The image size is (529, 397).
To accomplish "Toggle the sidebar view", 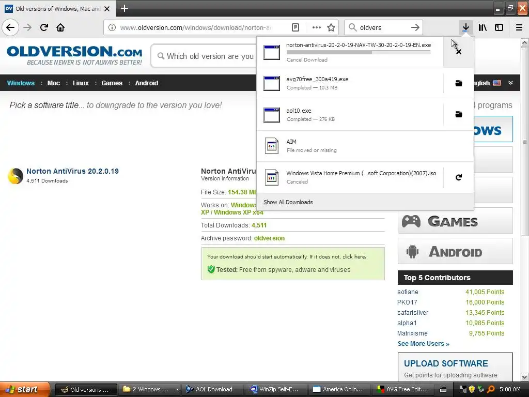I will pos(499,27).
